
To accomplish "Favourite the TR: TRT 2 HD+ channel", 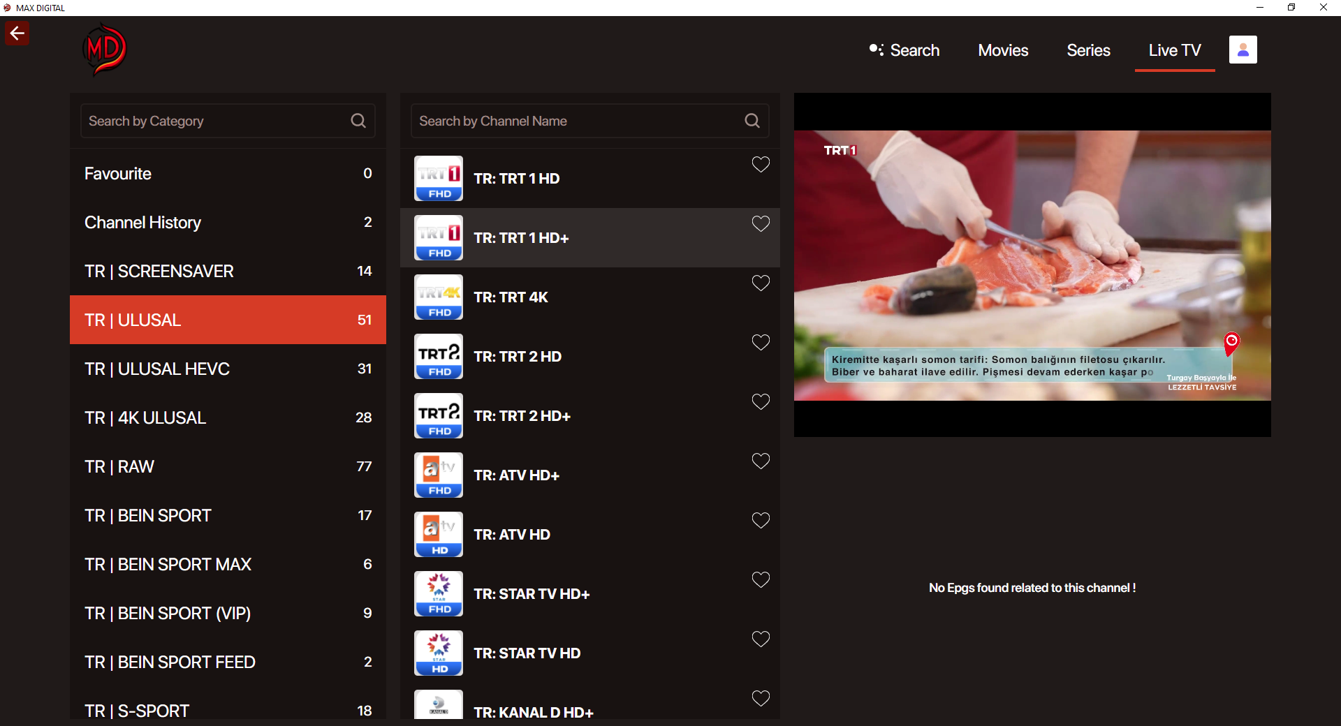I will click(x=761, y=402).
